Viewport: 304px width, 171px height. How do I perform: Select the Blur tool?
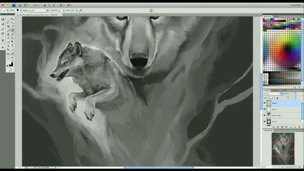(x=9, y=42)
